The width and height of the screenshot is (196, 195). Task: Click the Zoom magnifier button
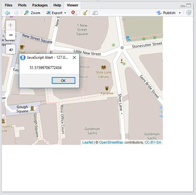point(32,13)
